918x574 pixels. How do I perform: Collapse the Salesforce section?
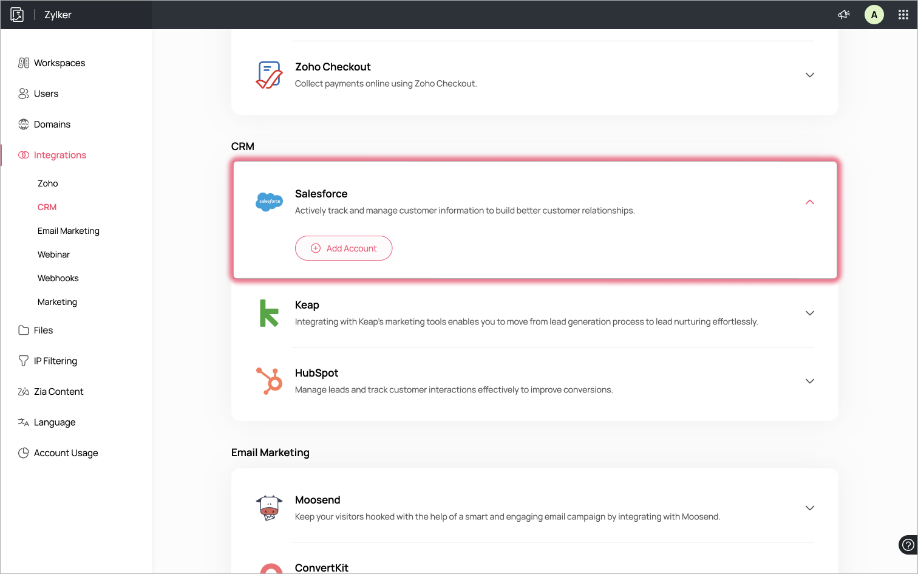(x=810, y=202)
